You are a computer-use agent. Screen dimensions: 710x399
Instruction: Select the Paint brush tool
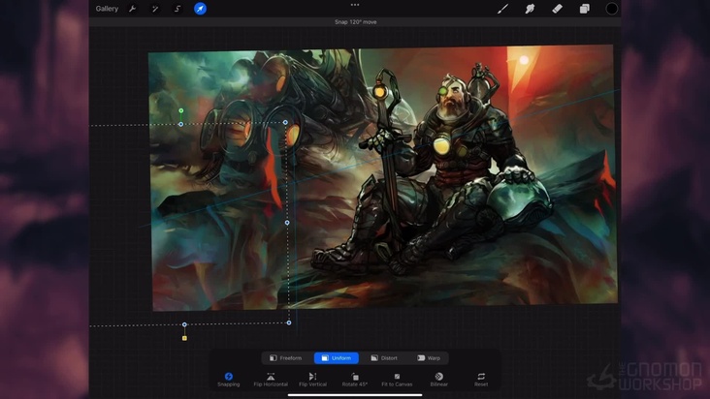coord(502,9)
